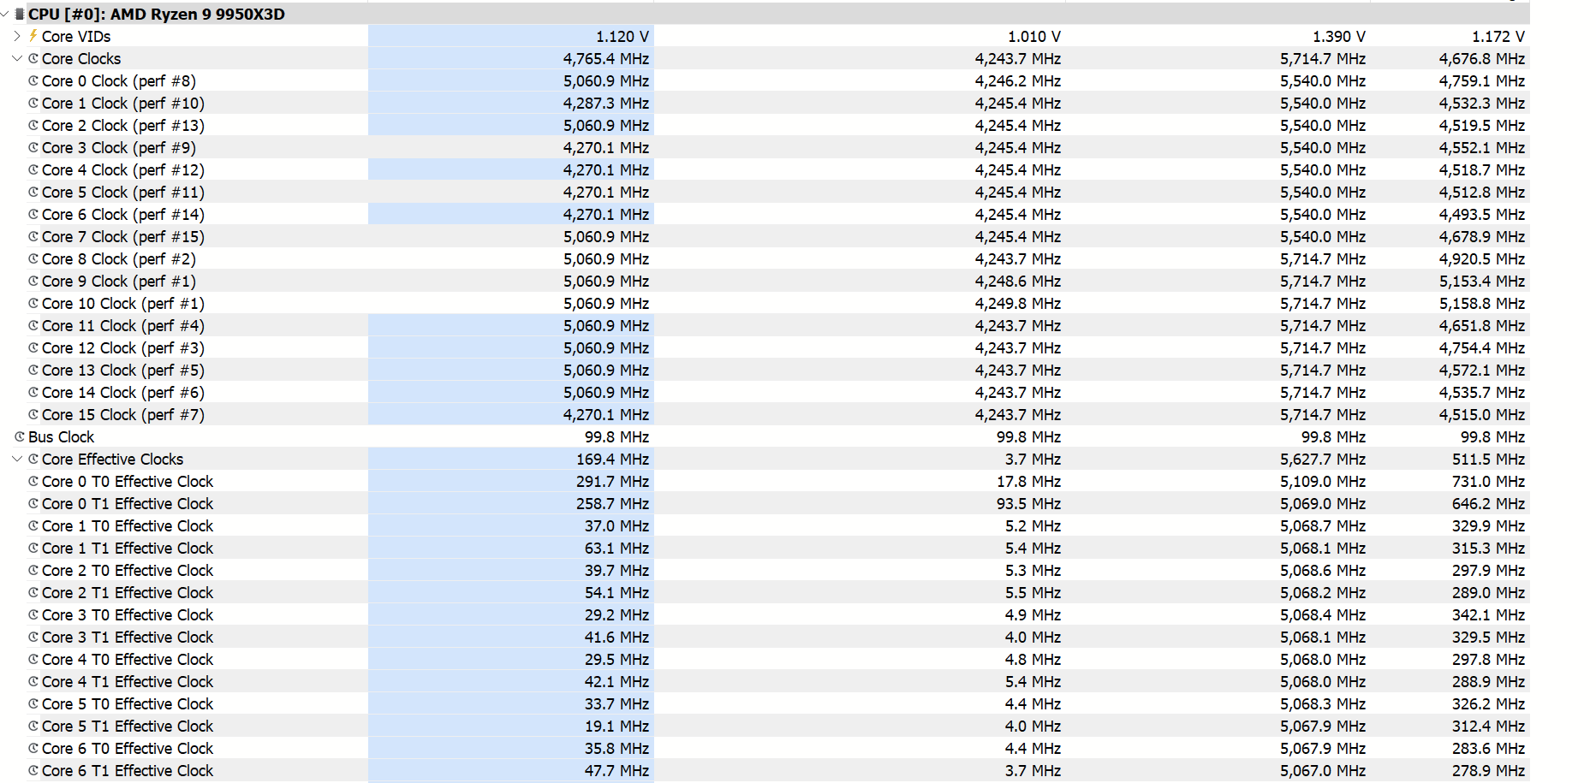Click the icon next to Core 0 Clock (perf #8)
The width and height of the screenshot is (1596, 783).
(x=33, y=80)
